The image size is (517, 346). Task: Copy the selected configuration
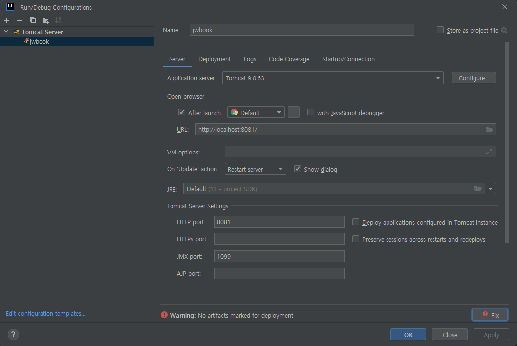point(32,20)
